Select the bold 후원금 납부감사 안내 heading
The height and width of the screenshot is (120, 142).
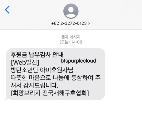coord(37,54)
